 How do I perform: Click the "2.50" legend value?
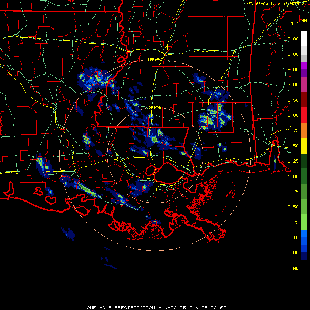click(x=293, y=100)
